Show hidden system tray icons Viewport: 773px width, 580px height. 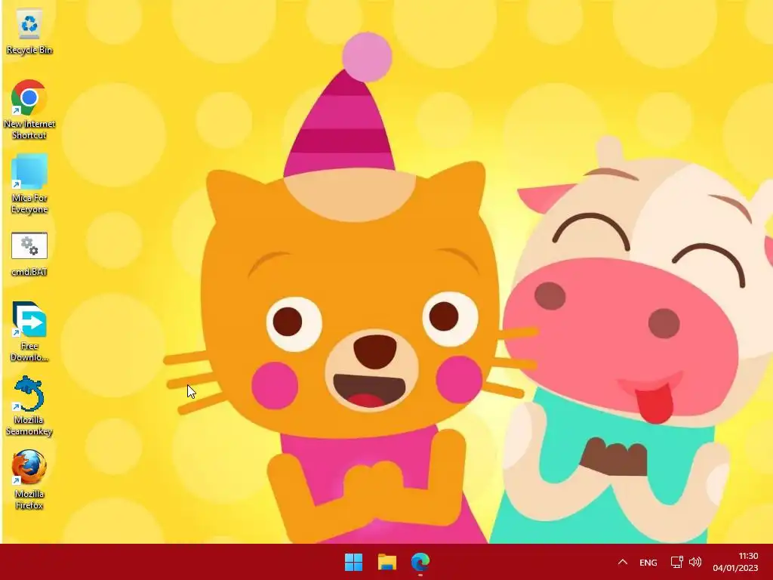click(x=623, y=562)
